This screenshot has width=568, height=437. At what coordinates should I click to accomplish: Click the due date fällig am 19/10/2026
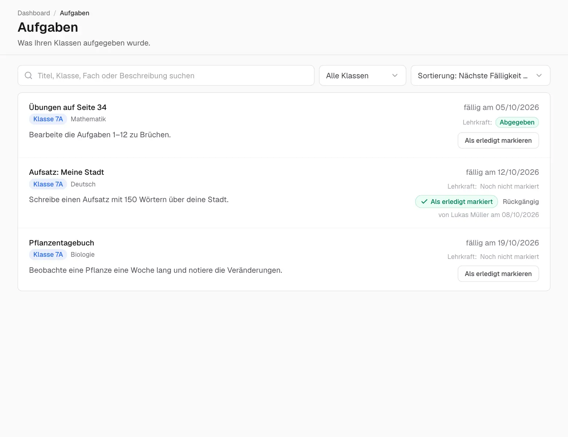[502, 243]
